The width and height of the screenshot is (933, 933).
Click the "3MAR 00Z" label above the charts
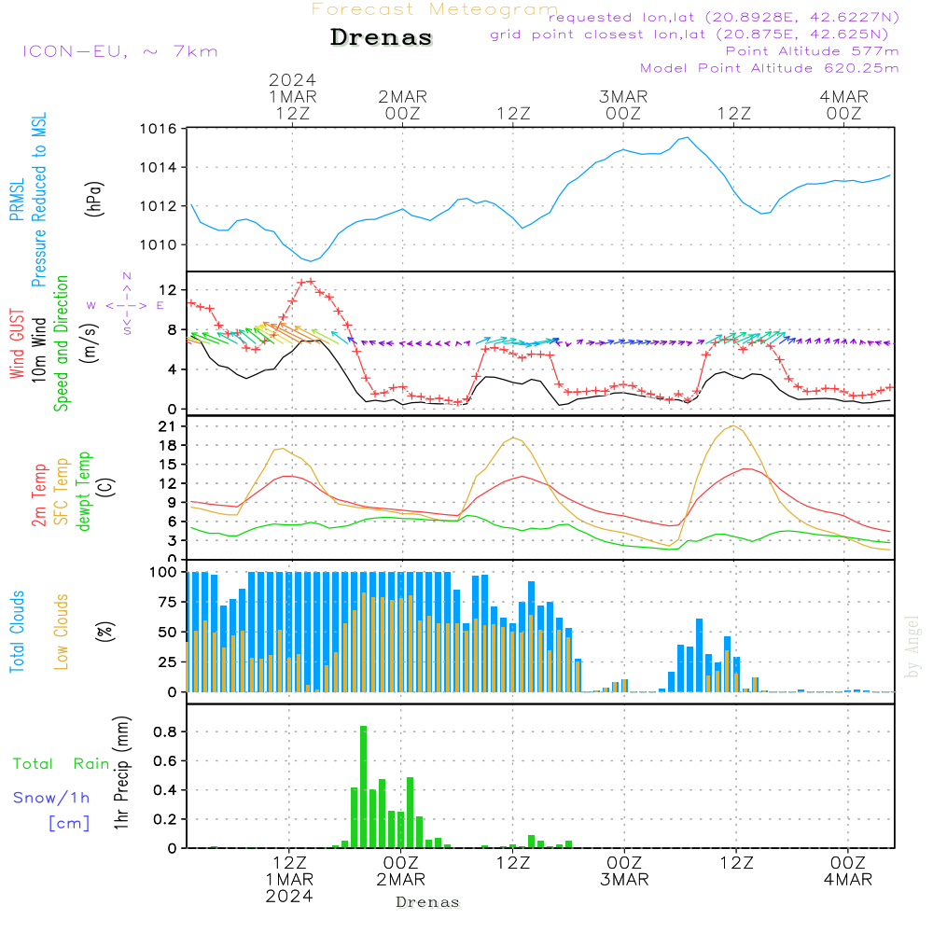click(x=623, y=104)
